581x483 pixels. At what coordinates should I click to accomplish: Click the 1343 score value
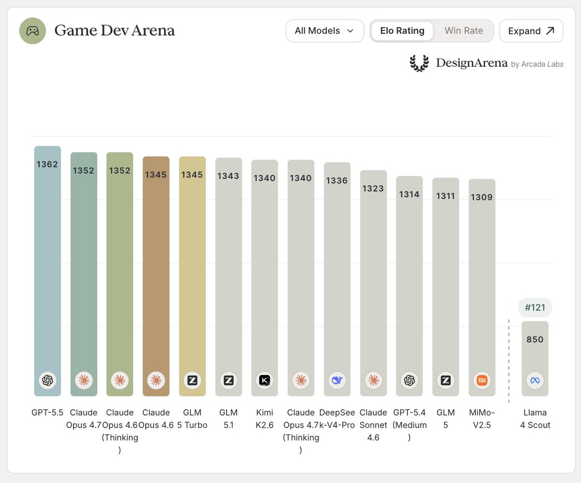[x=229, y=176]
